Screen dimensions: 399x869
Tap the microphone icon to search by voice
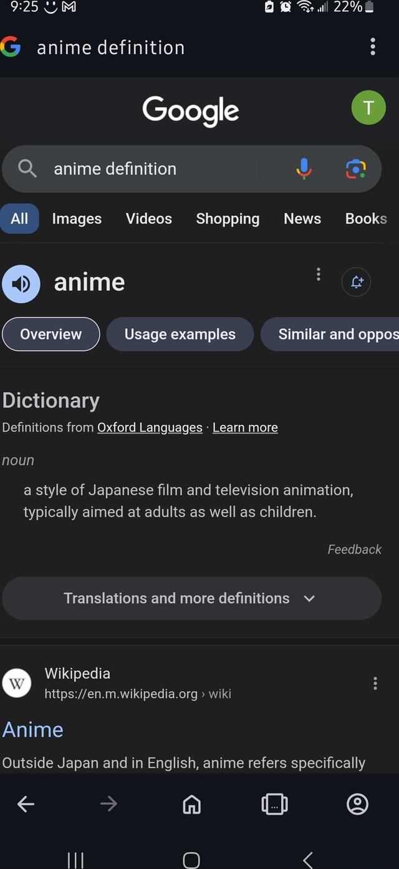304,168
